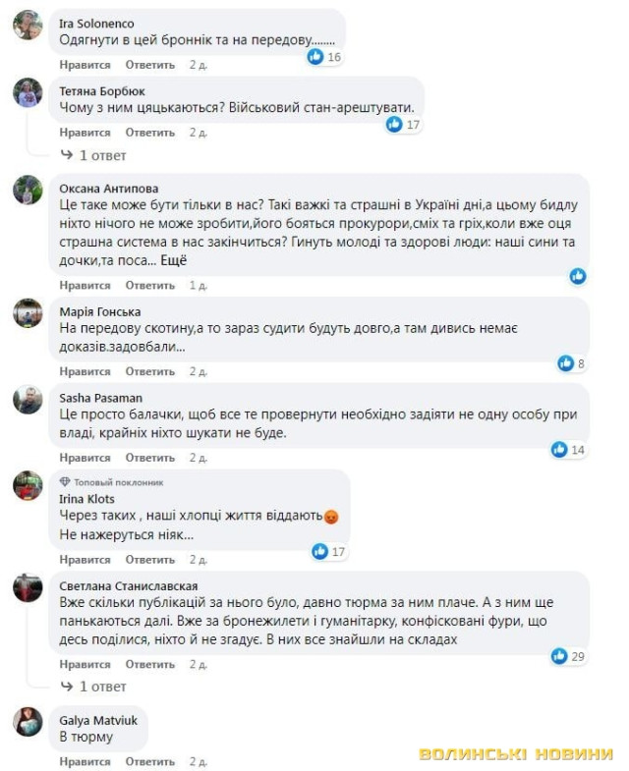Click like reaction showing 8 on Марія Гонська

point(565,363)
